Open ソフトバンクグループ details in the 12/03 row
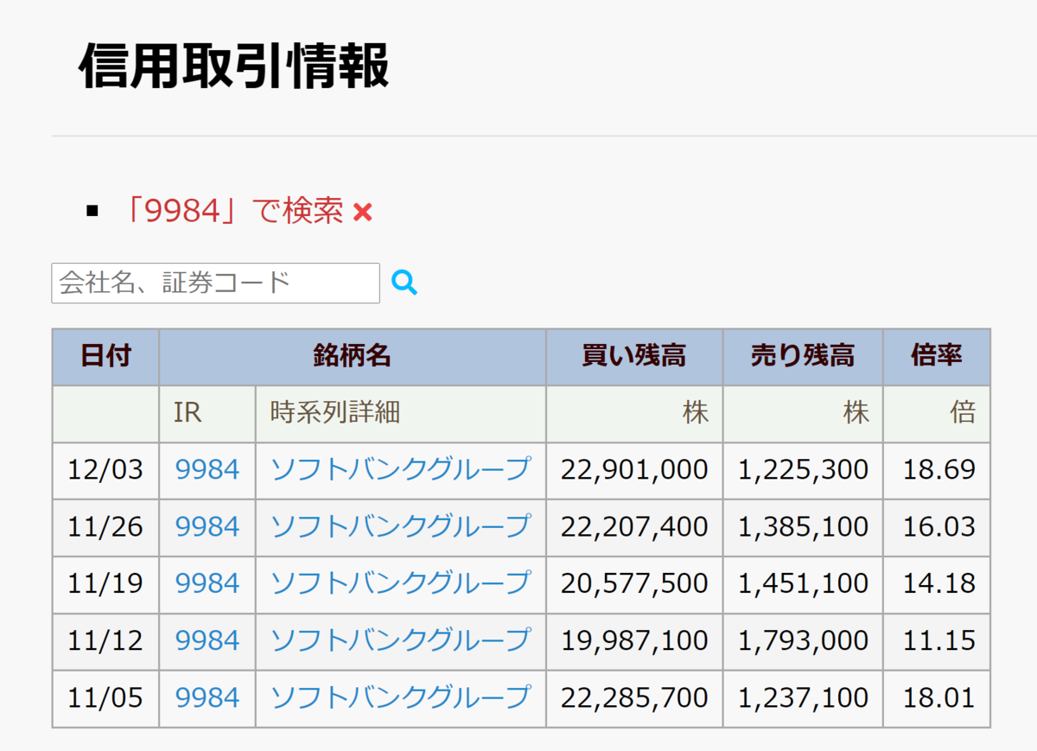This screenshot has width=1037, height=751. pos(400,469)
